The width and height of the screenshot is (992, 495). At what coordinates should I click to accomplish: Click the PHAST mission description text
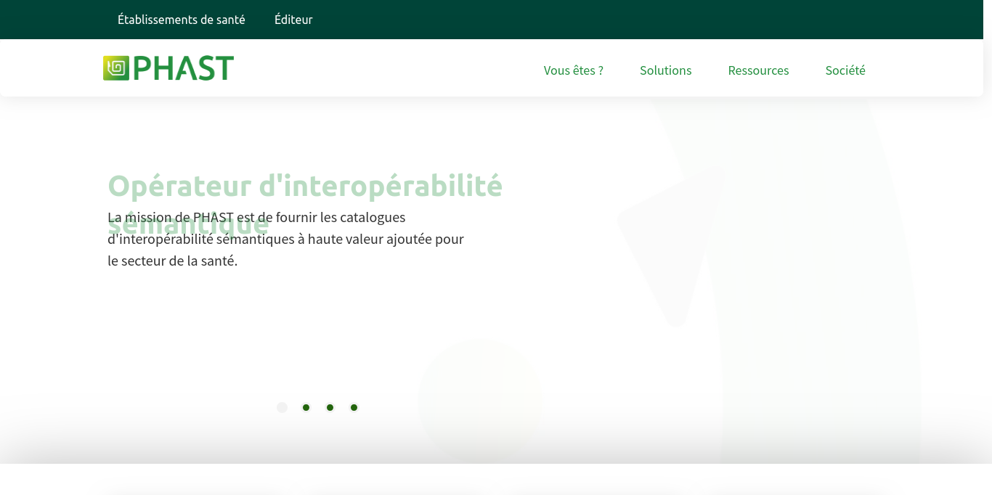click(x=285, y=239)
